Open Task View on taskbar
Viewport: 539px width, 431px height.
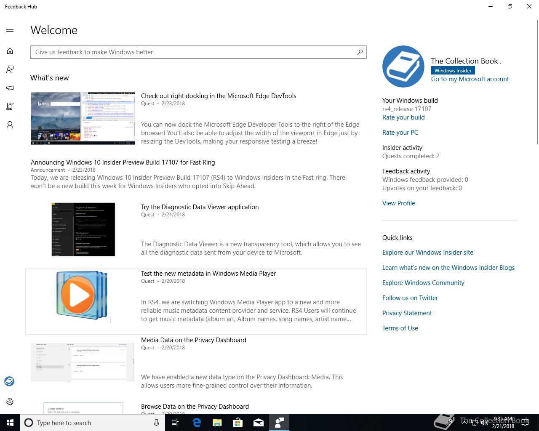click(175, 423)
